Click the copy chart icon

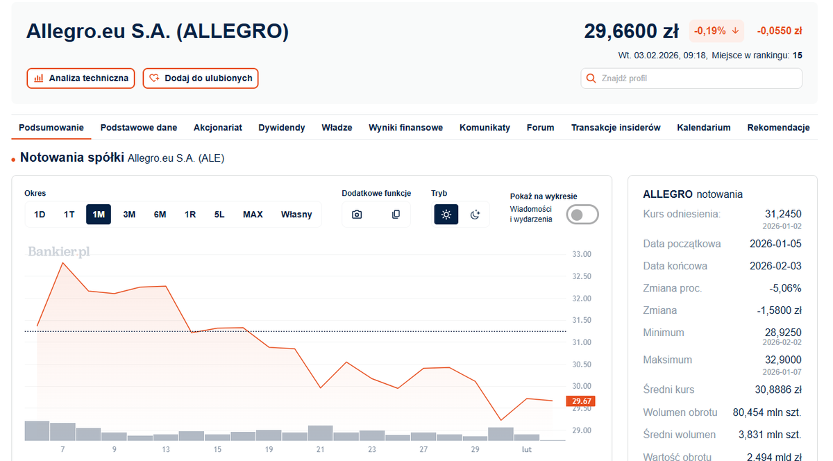[396, 215]
